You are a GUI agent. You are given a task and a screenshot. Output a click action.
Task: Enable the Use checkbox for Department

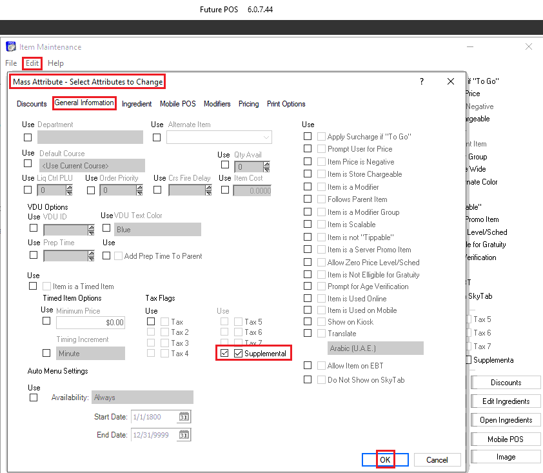tap(28, 137)
